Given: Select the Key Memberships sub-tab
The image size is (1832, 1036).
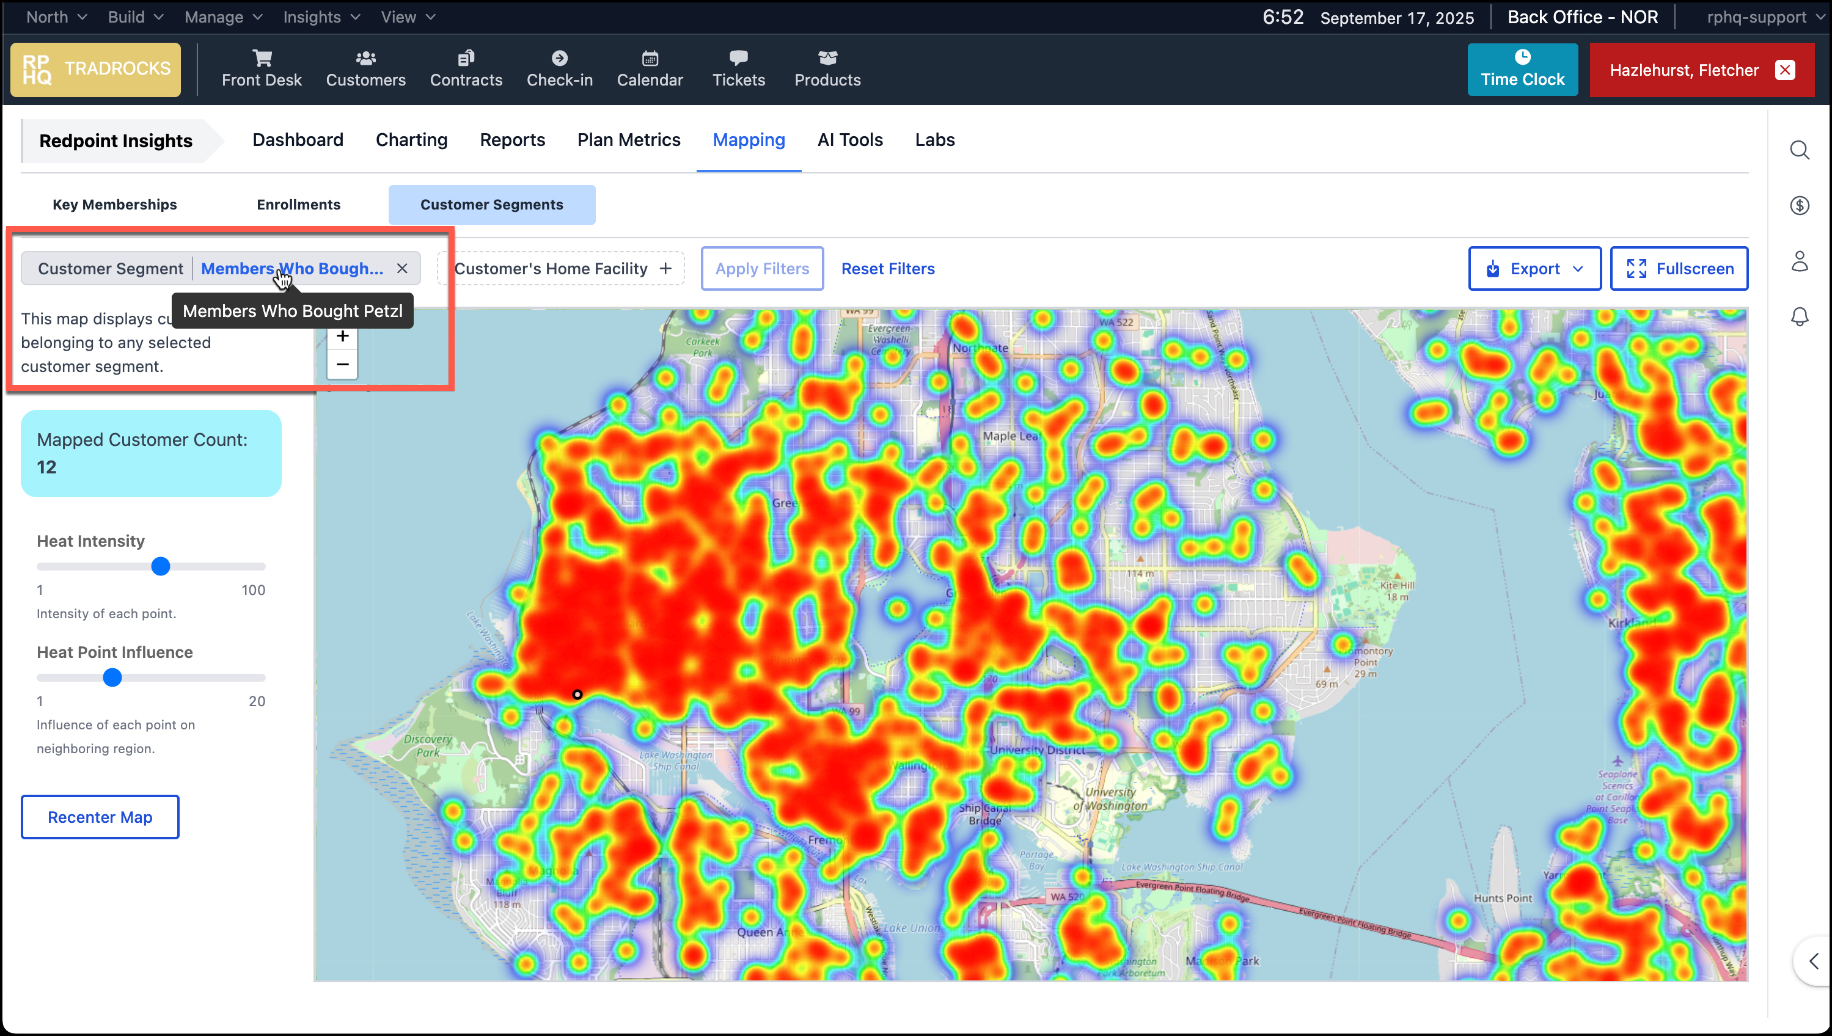Looking at the screenshot, I should [115, 204].
